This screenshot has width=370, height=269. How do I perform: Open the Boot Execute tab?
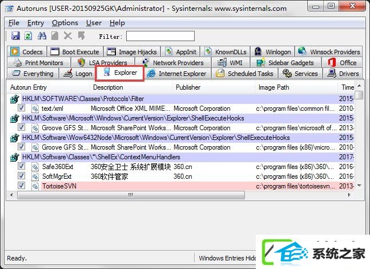75,51
